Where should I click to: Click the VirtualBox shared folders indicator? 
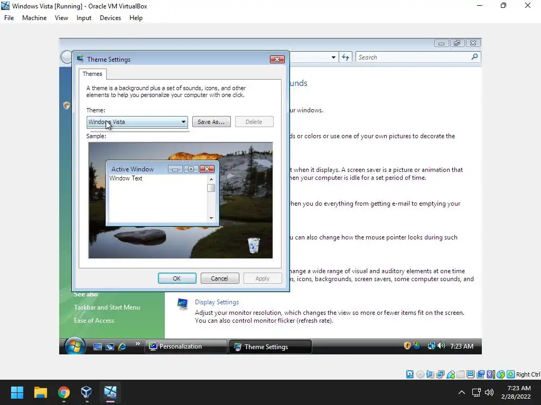click(460, 374)
